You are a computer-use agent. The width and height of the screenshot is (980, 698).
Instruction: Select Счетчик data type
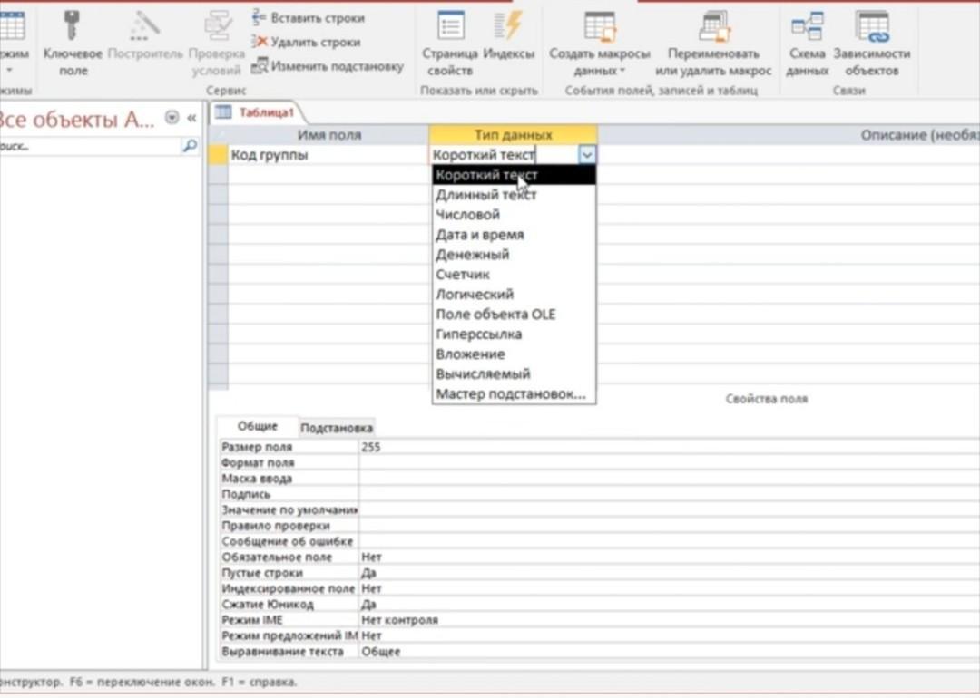click(x=514, y=275)
